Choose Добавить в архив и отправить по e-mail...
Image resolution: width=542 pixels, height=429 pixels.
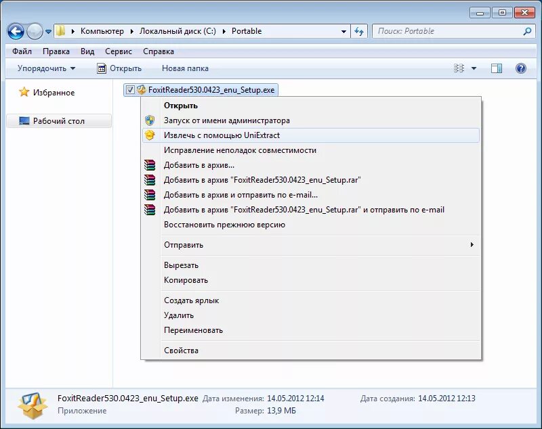[x=311, y=195]
